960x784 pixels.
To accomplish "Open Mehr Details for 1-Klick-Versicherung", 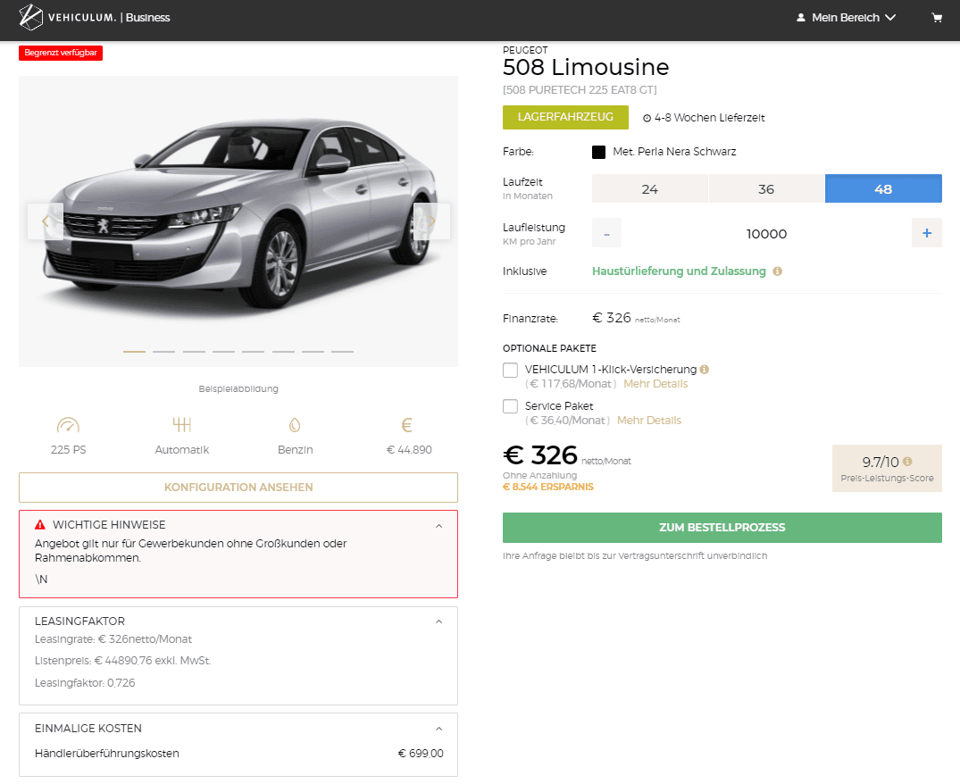I will coord(655,384).
